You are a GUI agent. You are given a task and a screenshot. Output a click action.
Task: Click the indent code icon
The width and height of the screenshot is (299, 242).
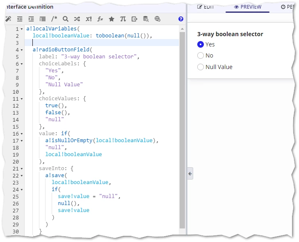pyautogui.click(x=31, y=19)
